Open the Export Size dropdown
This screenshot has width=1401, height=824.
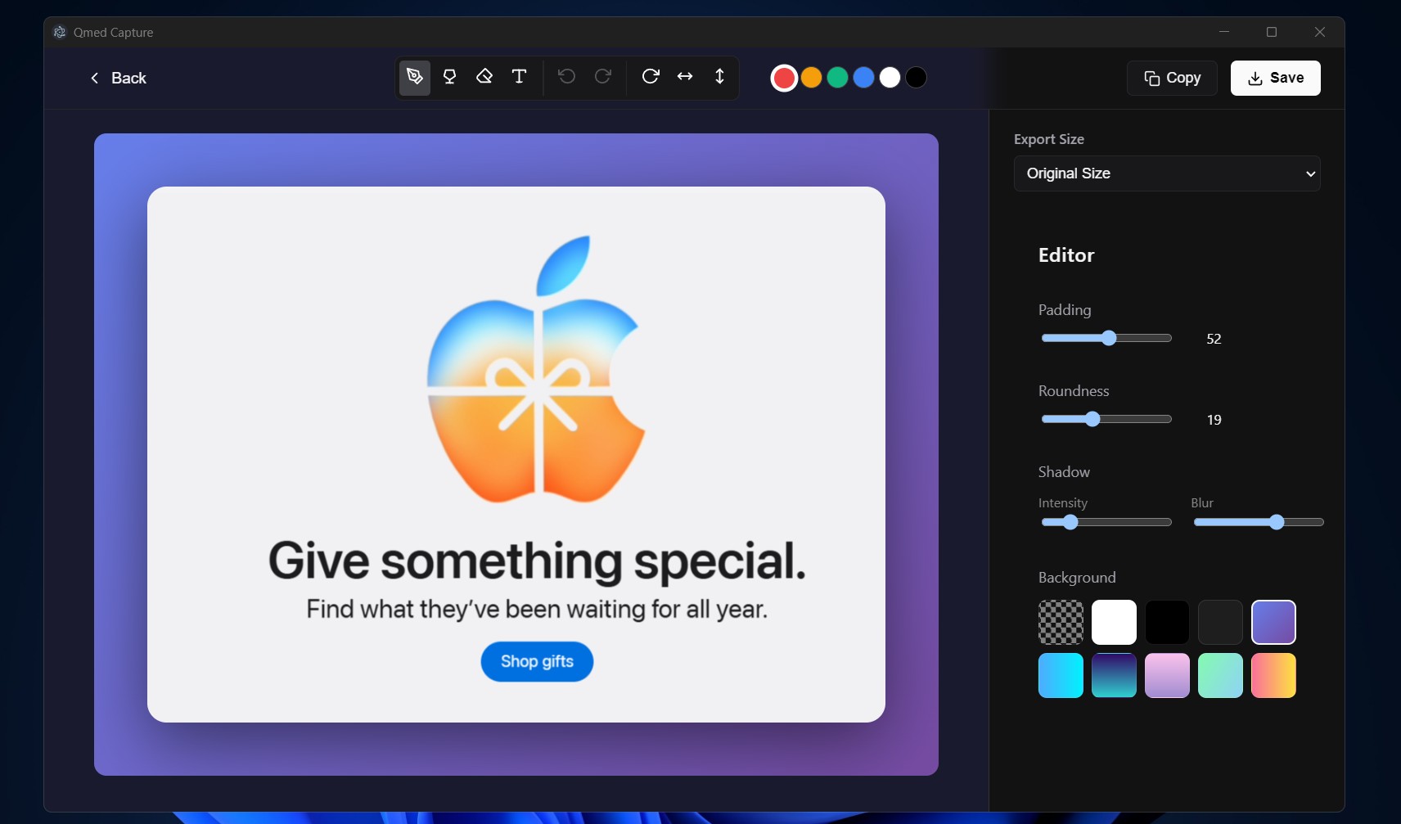coord(1166,173)
